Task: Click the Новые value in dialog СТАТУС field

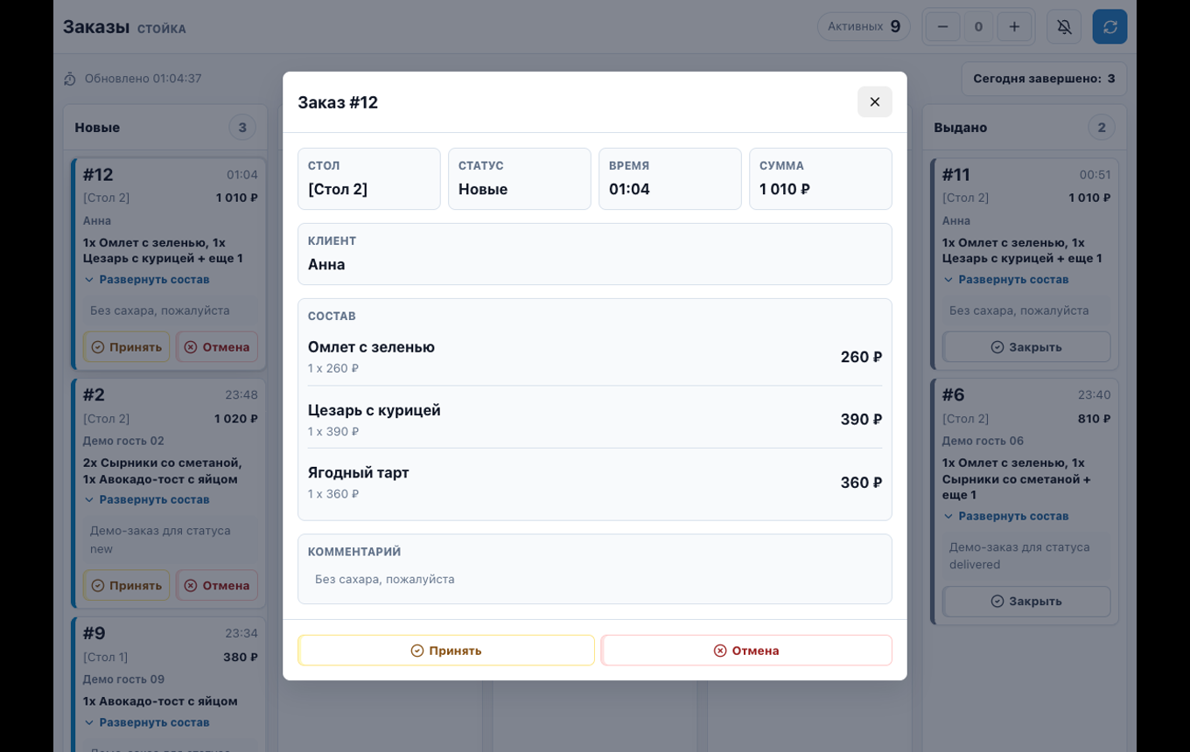Action: pos(483,190)
